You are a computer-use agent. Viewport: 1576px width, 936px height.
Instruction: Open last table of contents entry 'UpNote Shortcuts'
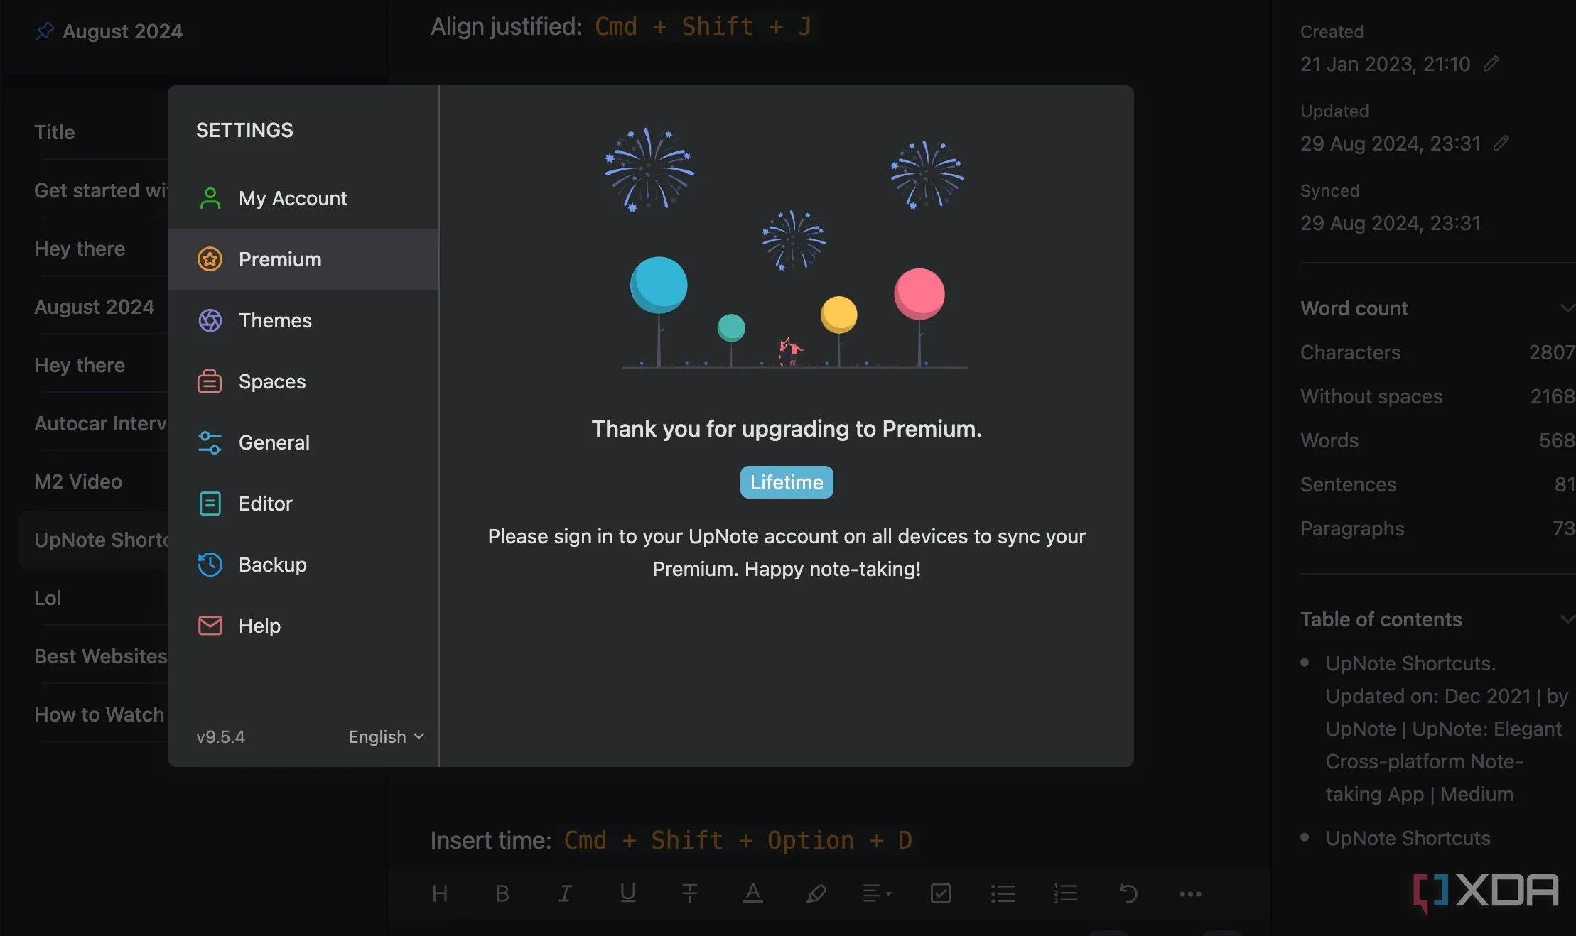coord(1408,838)
